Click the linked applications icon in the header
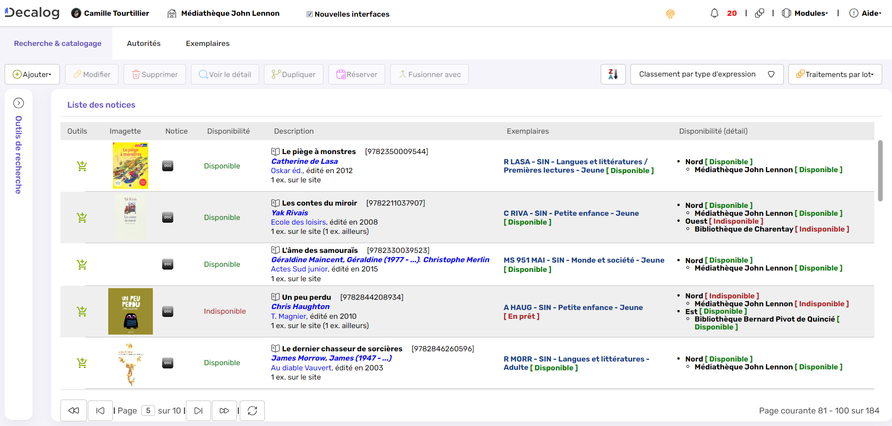 (760, 13)
